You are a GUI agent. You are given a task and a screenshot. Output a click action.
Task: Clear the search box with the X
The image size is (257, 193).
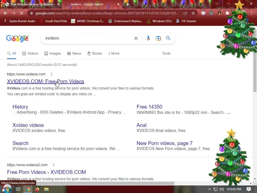pyautogui.click(x=136, y=38)
